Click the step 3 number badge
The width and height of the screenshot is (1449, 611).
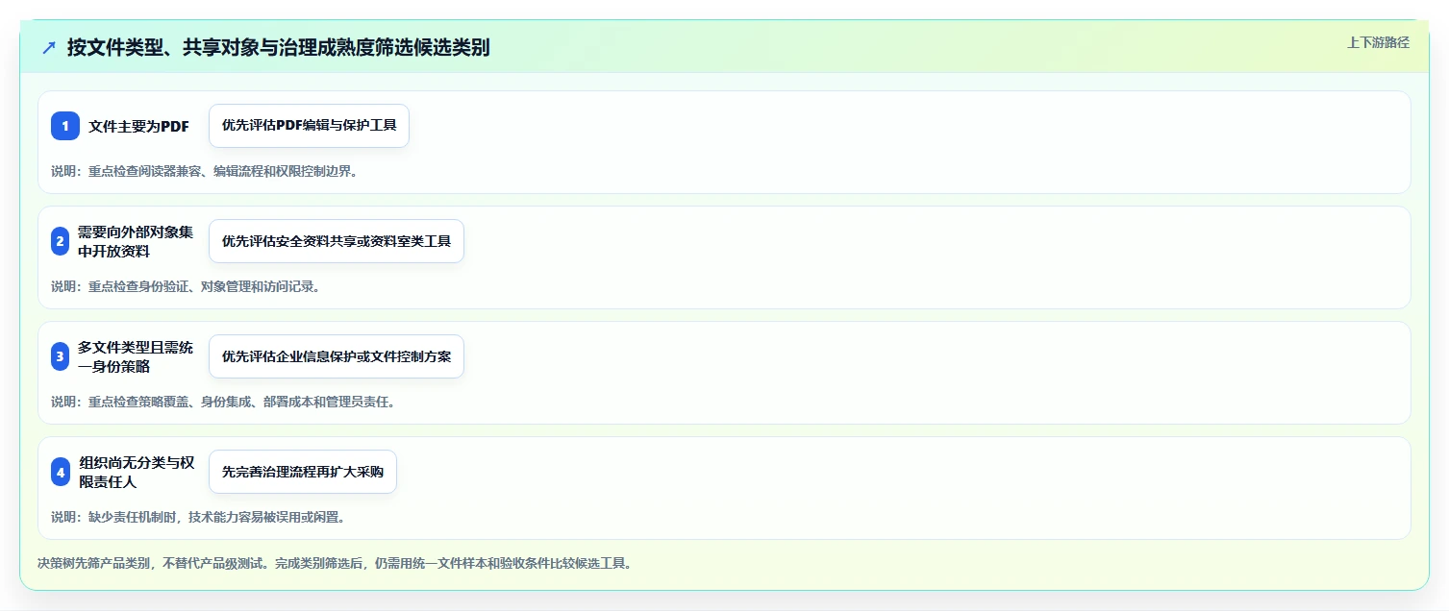coord(61,356)
